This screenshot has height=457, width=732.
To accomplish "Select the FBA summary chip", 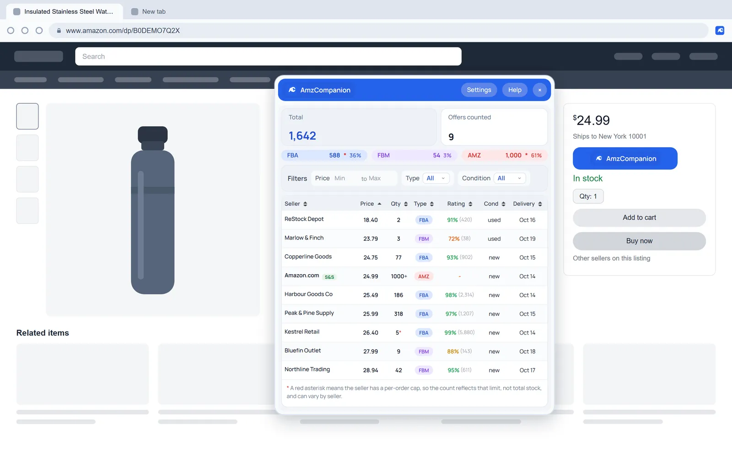I will click(324, 155).
